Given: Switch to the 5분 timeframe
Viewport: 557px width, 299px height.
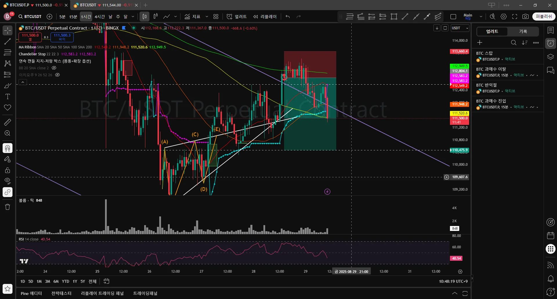Looking at the screenshot, I should 62,17.
